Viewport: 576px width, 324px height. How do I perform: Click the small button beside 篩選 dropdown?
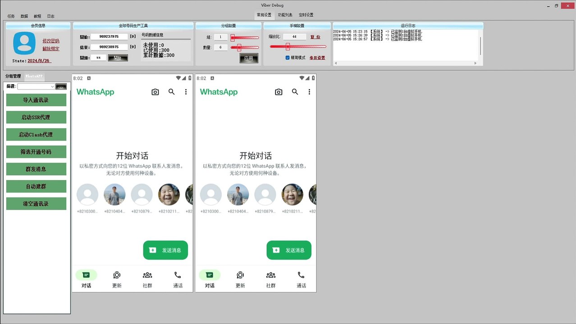coord(61,86)
